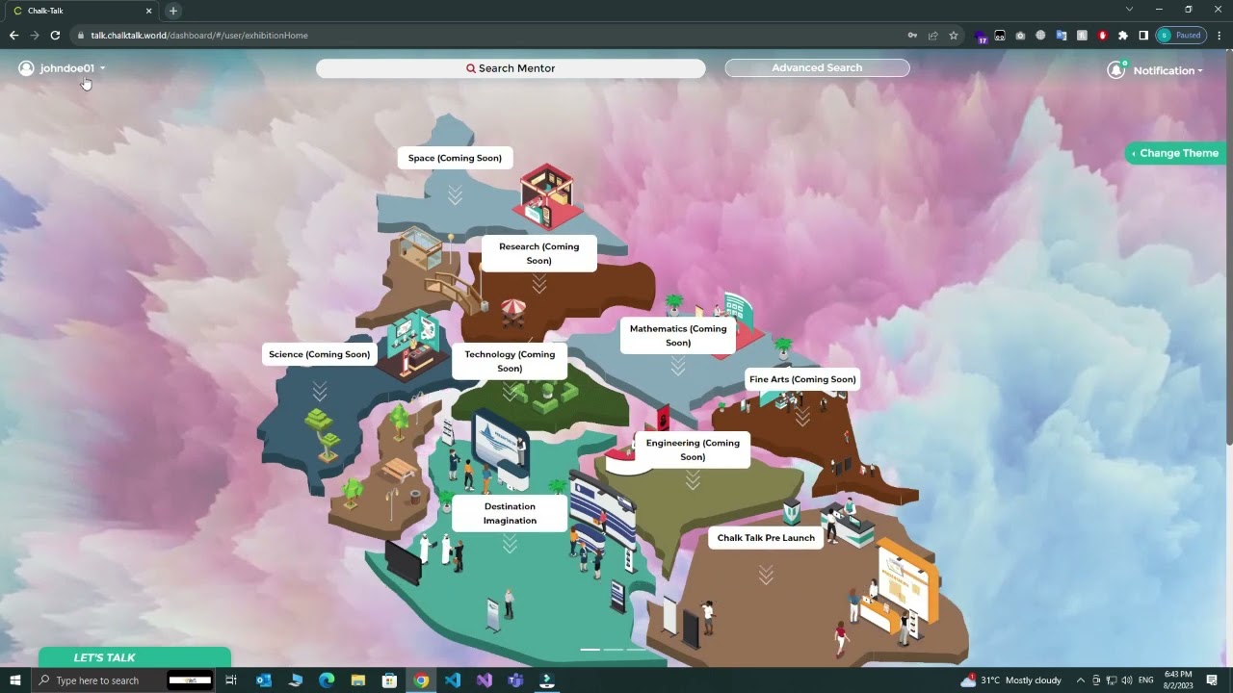The width and height of the screenshot is (1233, 693).
Task: Click the down chevrons under Research
Action: coord(538,284)
